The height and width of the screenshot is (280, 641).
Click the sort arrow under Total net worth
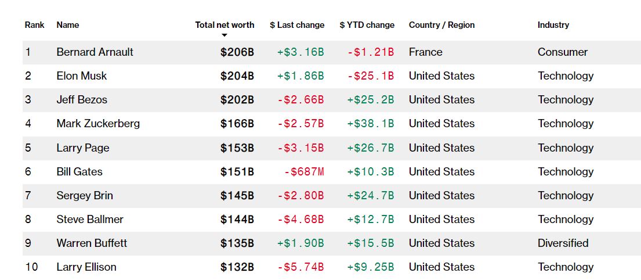tap(224, 35)
